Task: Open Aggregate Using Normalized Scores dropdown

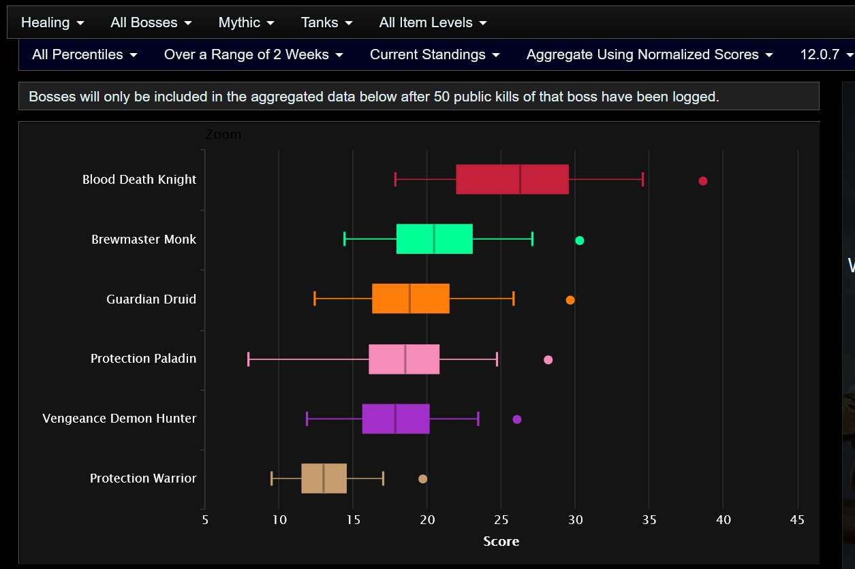Action: (x=650, y=54)
